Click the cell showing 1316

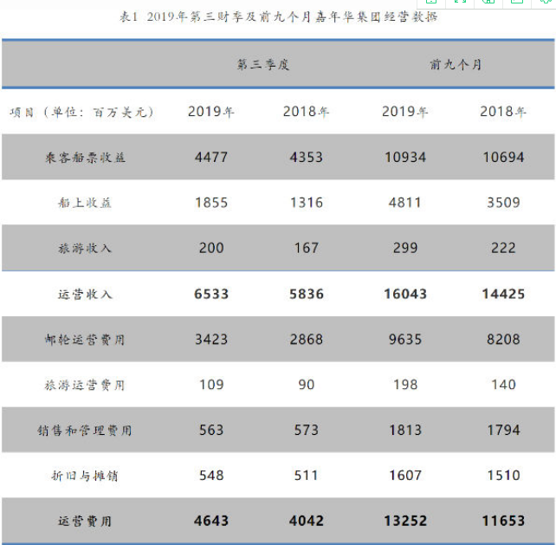[307, 203]
